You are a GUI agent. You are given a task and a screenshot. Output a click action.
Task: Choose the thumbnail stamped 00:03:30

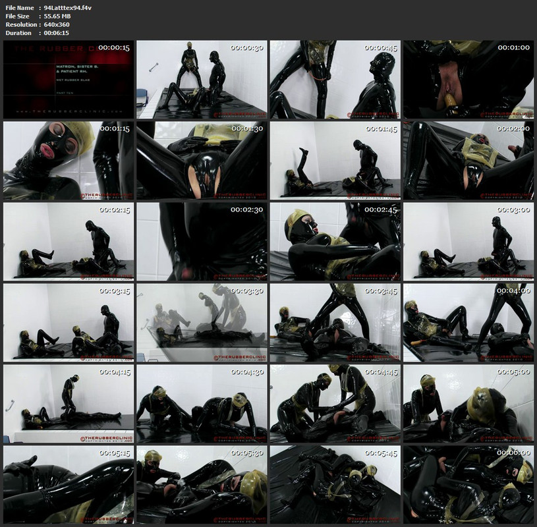click(202, 323)
